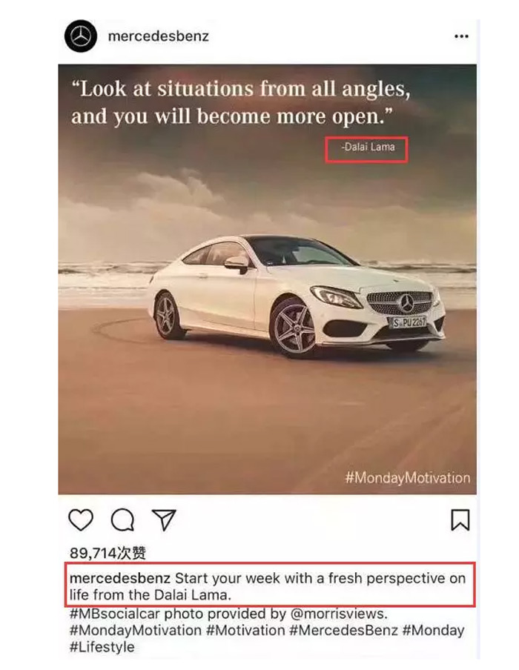Open three-dot options menu
This screenshot has height=670, width=519.
[461, 36]
